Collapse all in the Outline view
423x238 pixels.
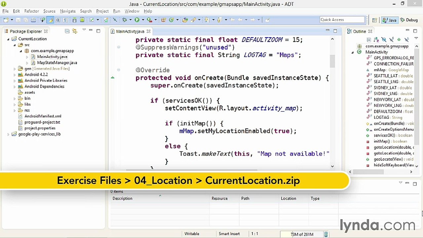(369, 40)
